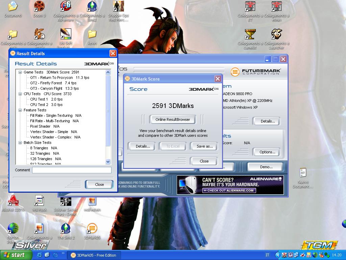Select GT1 - Return To Proxycon row

(x=59, y=78)
